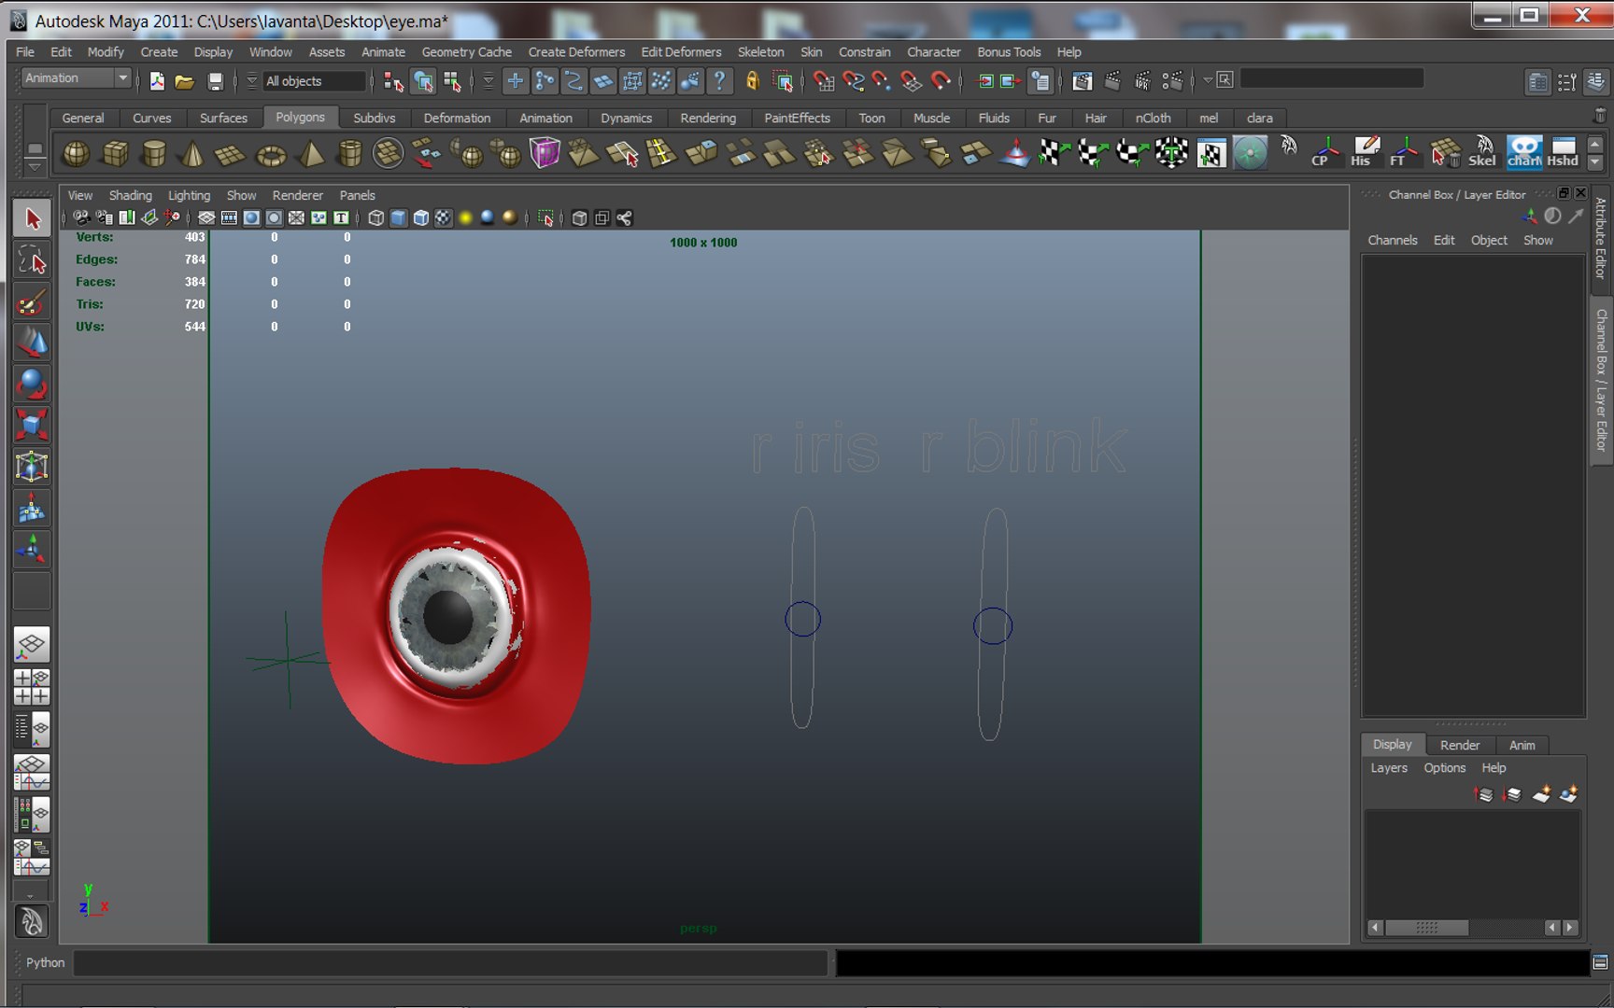Toggle the viewport grid display button

pyautogui.click(x=206, y=218)
